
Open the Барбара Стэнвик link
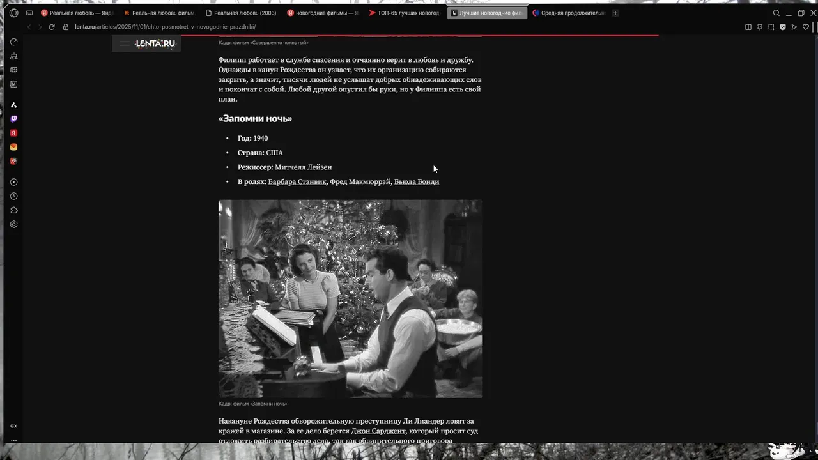(297, 181)
